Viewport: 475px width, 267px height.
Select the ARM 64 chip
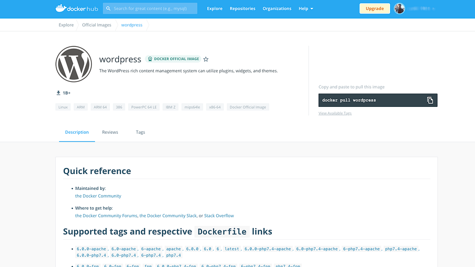pyautogui.click(x=100, y=107)
